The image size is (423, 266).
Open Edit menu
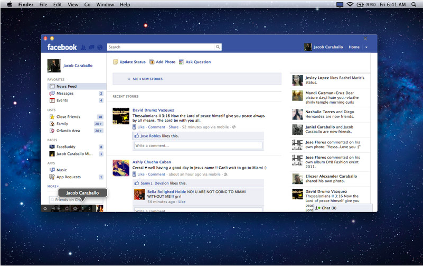coord(57,4)
